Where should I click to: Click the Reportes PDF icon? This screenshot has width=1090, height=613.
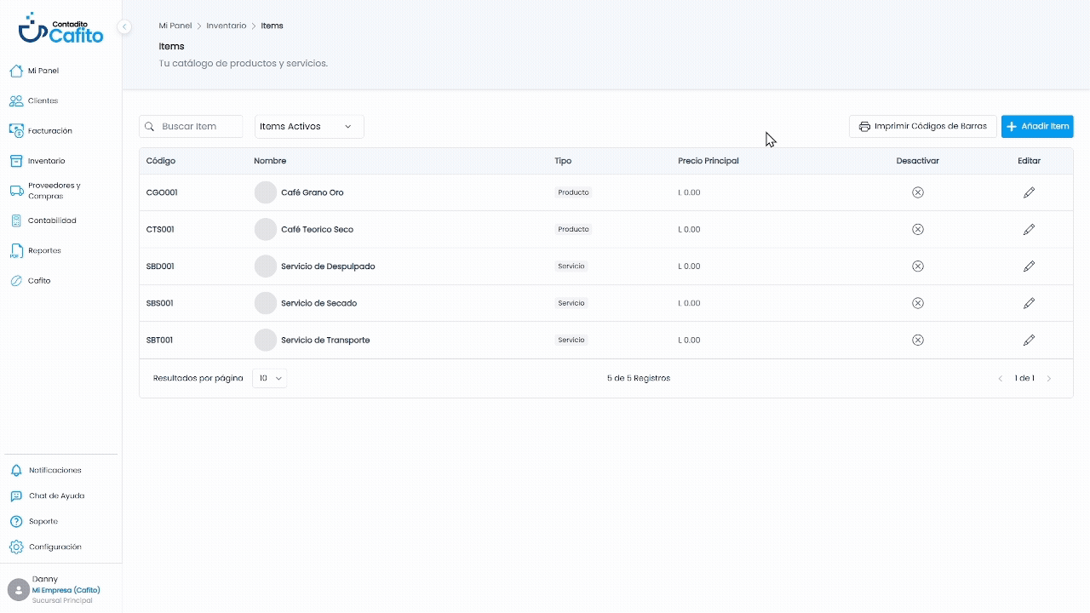pyautogui.click(x=16, y=250)
